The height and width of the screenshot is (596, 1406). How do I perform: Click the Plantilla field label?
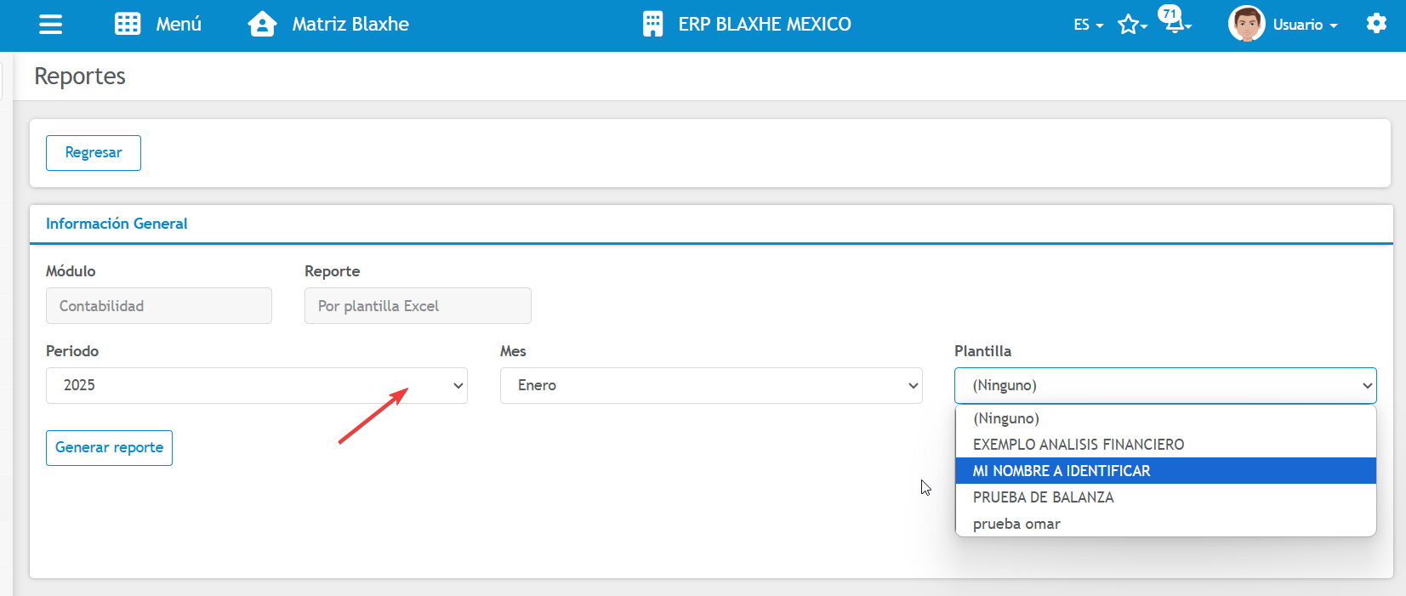982,351
